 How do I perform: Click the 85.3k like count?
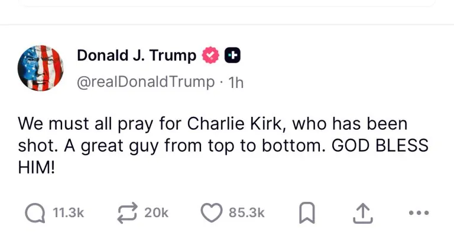(247, 213)
